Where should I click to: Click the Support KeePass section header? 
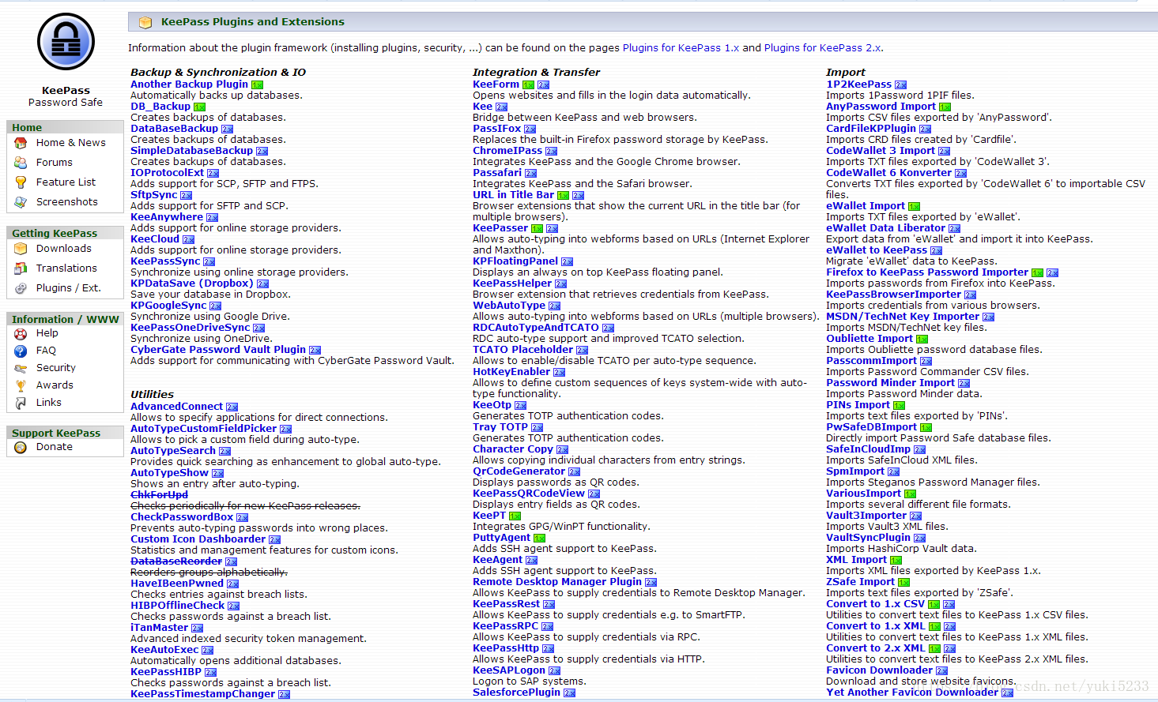[65, 433]
